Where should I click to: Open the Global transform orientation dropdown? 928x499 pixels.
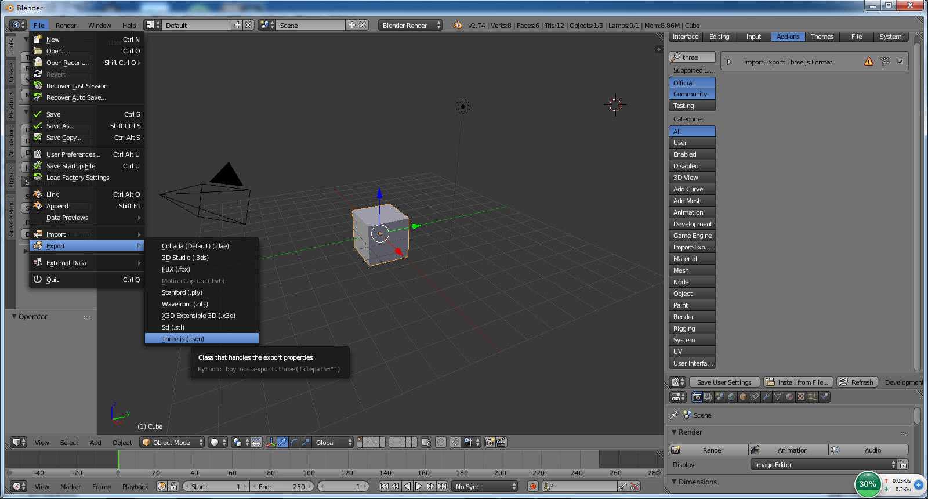(x=333, y=442)
